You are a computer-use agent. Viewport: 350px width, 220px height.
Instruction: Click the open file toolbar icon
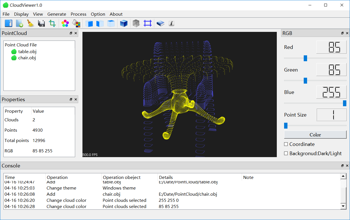[8, 23]
